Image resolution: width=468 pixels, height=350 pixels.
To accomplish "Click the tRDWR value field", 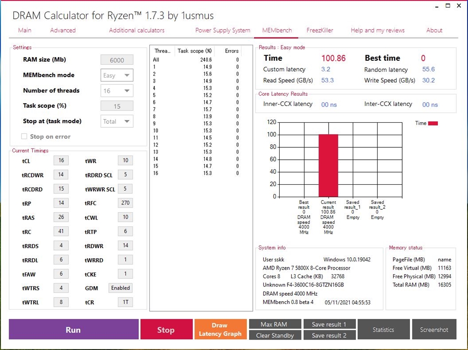I will 125,246.
